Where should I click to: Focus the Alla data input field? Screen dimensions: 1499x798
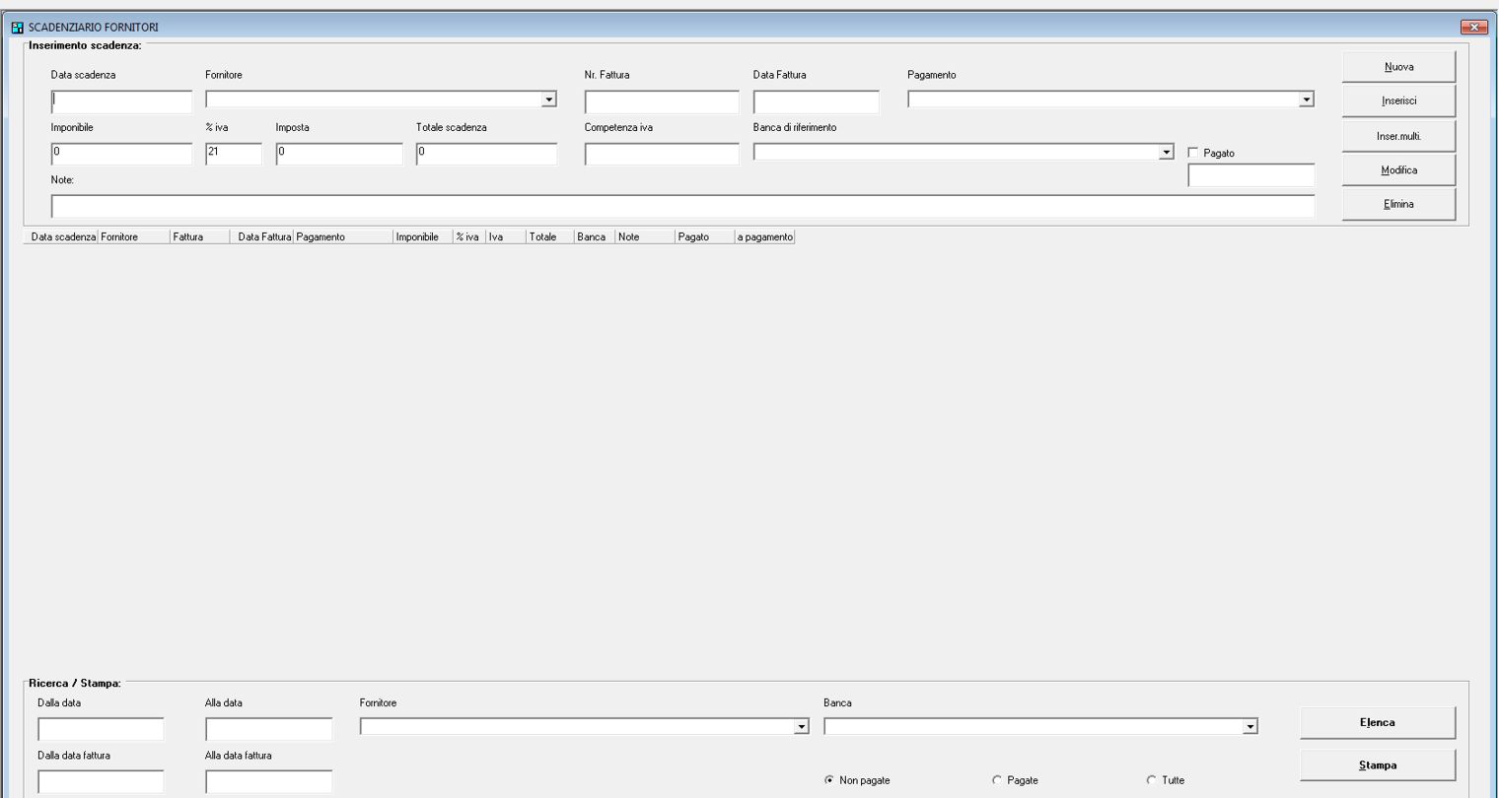(268, 729)
